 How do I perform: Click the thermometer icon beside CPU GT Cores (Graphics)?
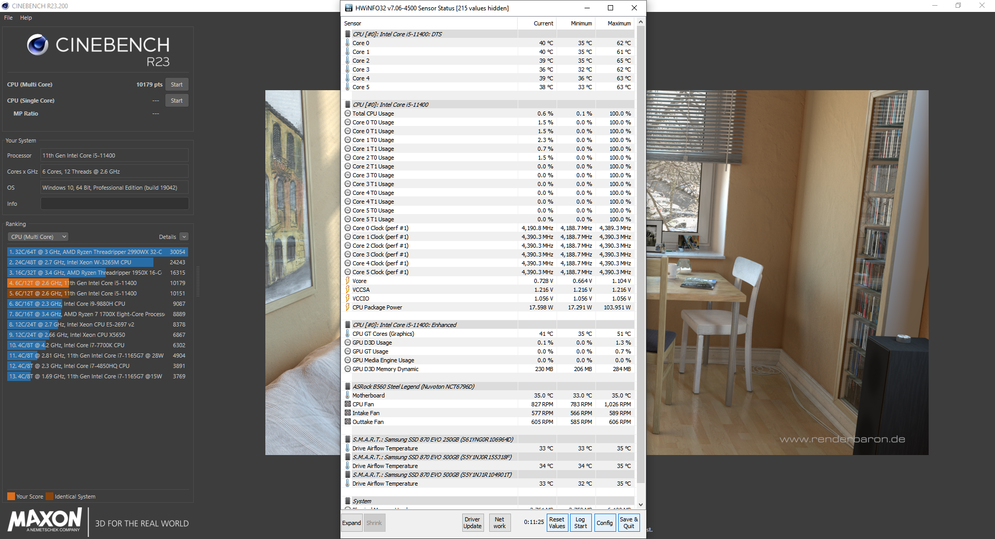pyautogui.click(x=347, y=334)
